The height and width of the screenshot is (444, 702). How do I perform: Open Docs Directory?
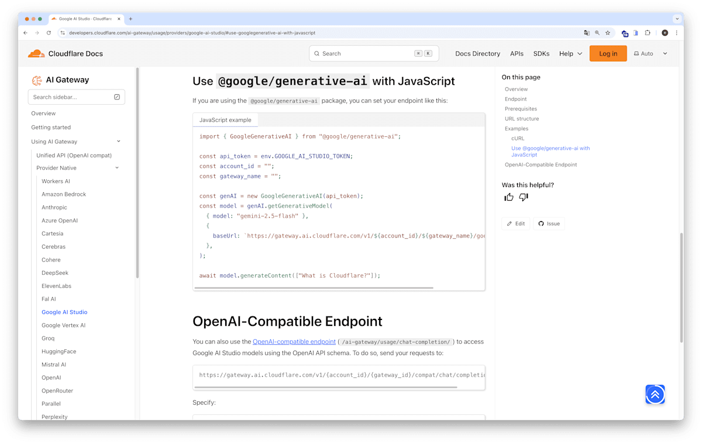(x=478, y=53)
